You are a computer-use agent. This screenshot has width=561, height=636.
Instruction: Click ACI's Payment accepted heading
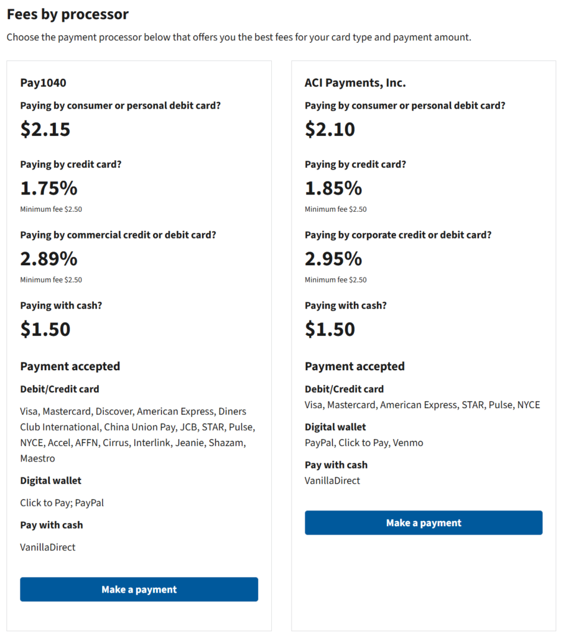[355, 366]
